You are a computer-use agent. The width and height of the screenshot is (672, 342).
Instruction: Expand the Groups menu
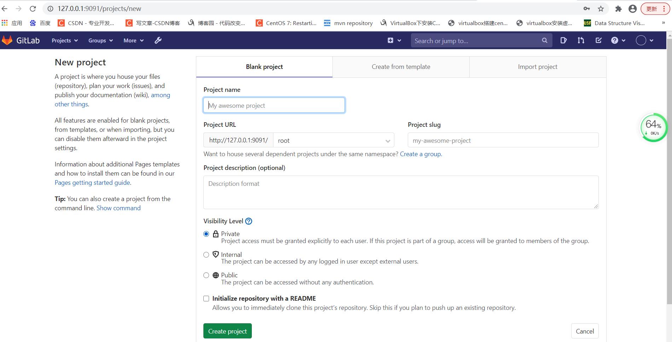click(101, 40)
